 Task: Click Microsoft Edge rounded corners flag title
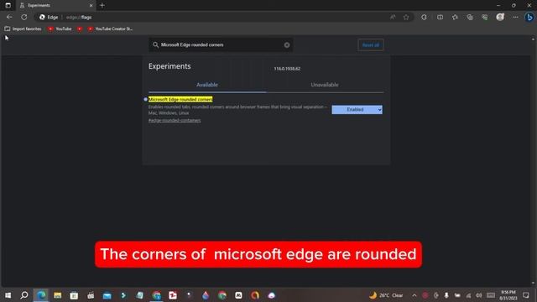(x=180, y=99)
